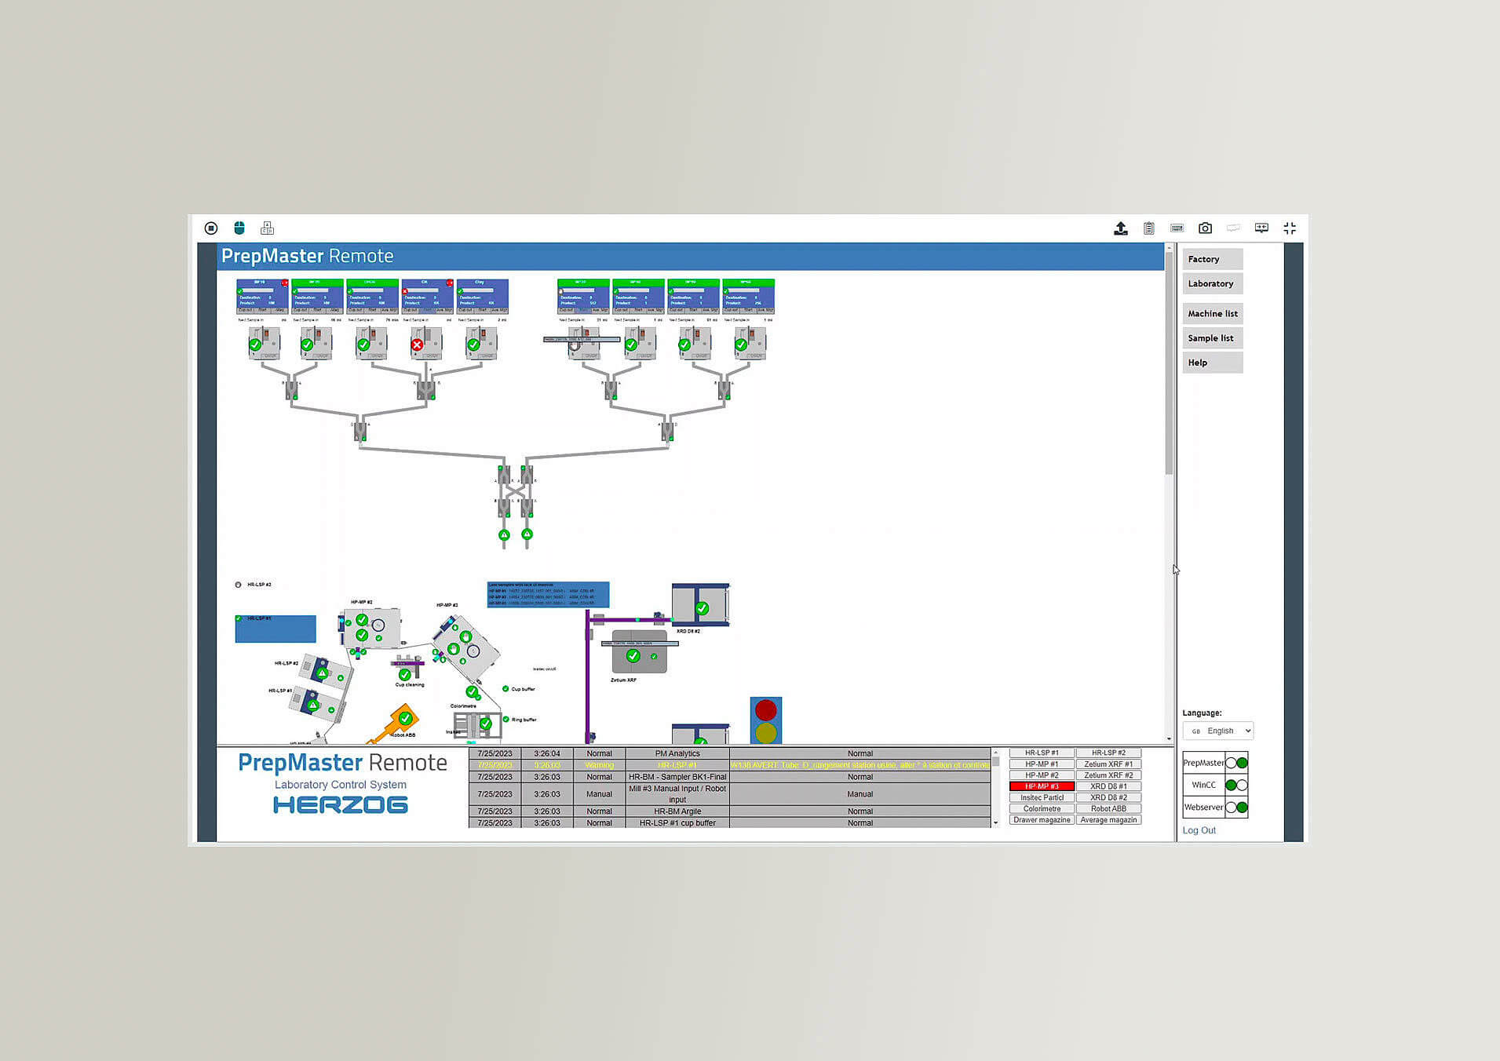Click the main view scroll down arrow
This screenshot has width=1500, height=1061.
1169,738
